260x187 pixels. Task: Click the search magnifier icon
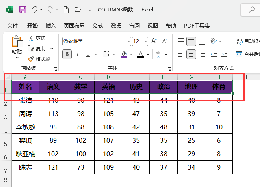click(x=252, y=10)
